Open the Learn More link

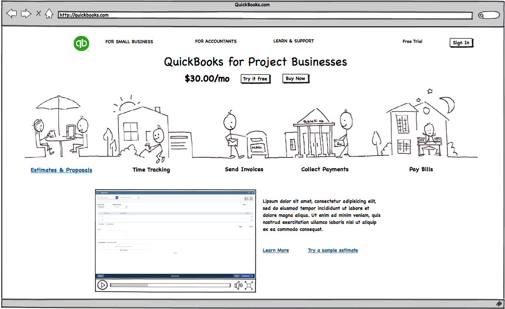[x=276, y=250]
